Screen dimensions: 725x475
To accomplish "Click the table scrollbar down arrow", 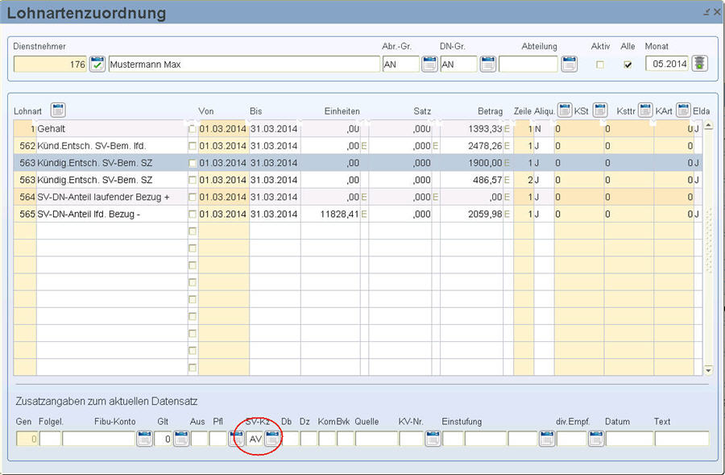I will tap(708, 369).
